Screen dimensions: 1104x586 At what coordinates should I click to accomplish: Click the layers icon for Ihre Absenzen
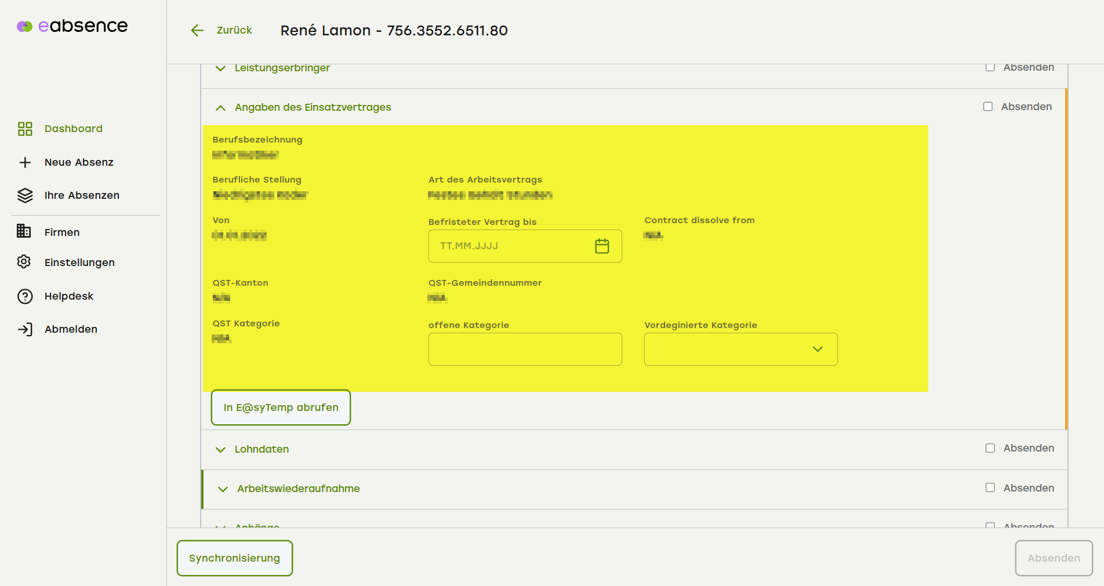pyautogui.click(x=25, y=195)
